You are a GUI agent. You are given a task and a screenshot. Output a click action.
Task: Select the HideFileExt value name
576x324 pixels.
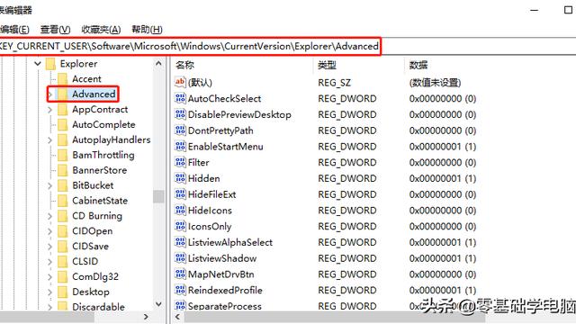click(x=212, y=194)
